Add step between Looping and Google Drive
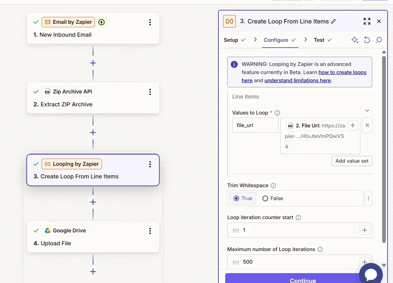This screenshot has width=393, height=283. (x=93, y=202)
